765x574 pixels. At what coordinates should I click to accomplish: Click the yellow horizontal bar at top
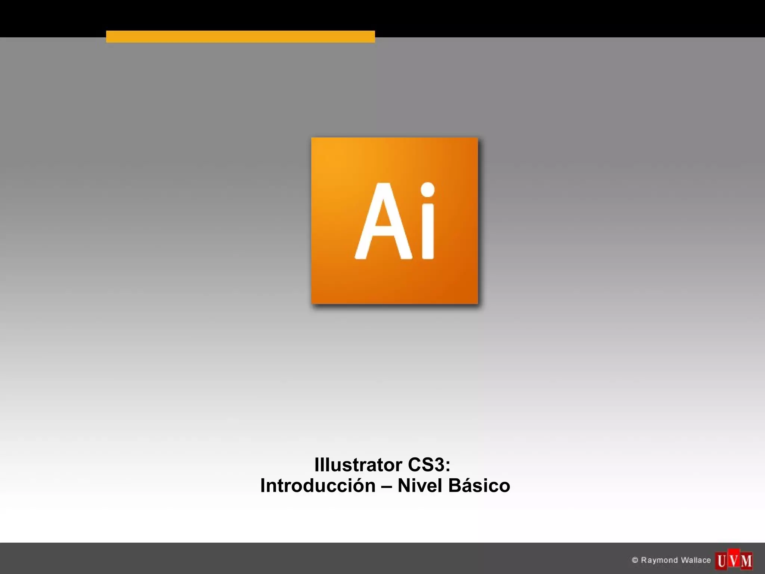click(240, 37)
